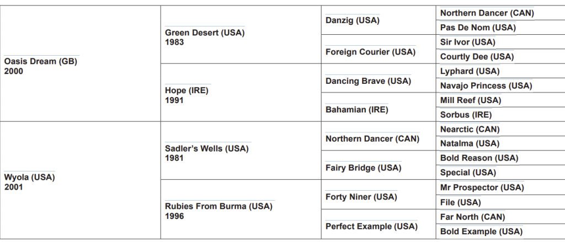The width and height of the screenshot is (565, 242).
Task: Click Perfect Example (USA) name
Action: click(371, 226)
